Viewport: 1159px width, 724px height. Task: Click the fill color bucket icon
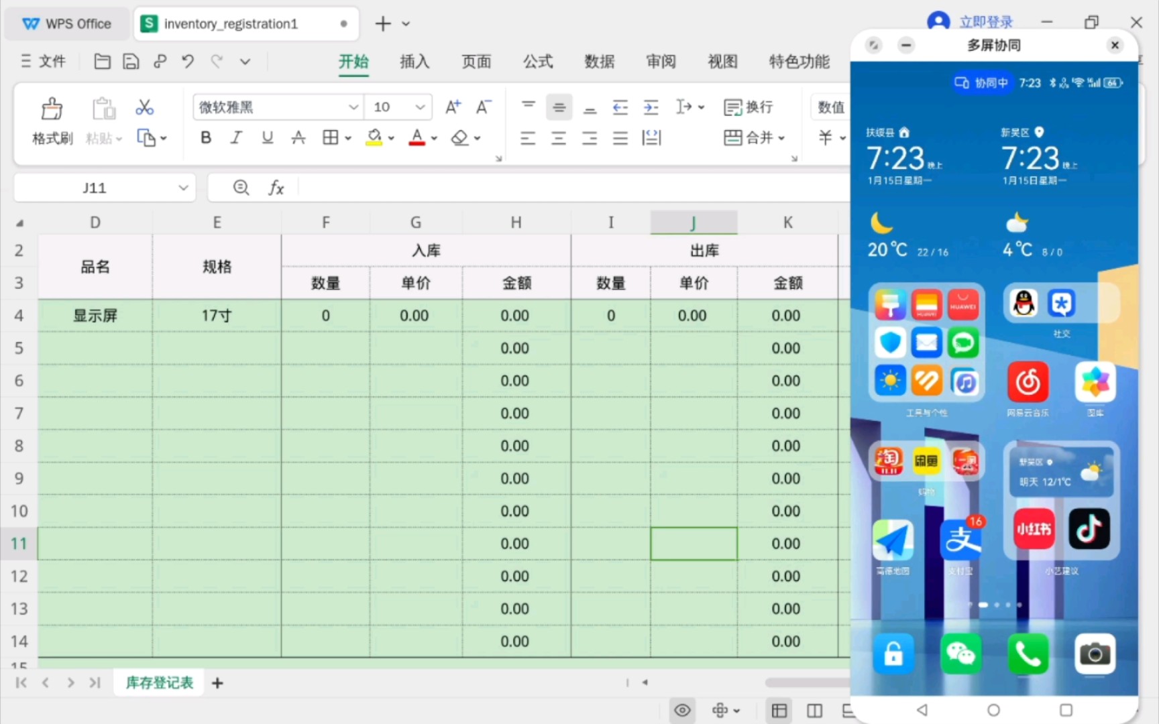[374, 137]
